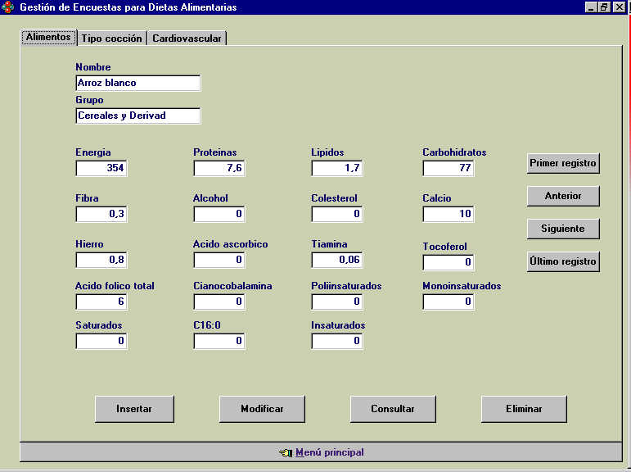Click the Nombre field containing Arroz blanco

[x=137, y=83]
